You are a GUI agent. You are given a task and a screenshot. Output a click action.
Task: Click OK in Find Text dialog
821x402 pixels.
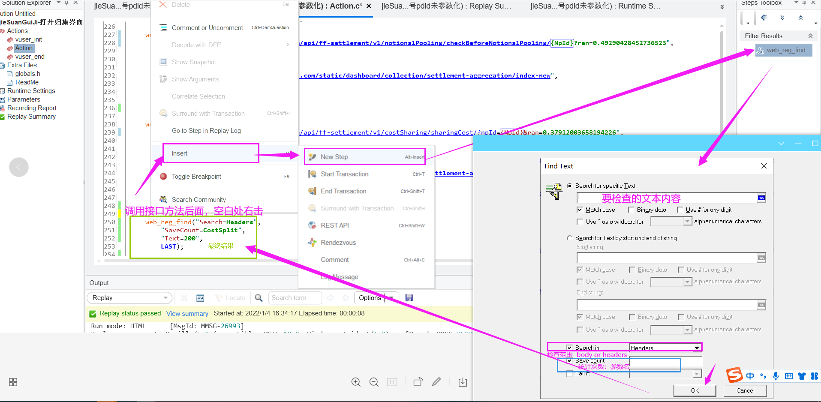695,390
